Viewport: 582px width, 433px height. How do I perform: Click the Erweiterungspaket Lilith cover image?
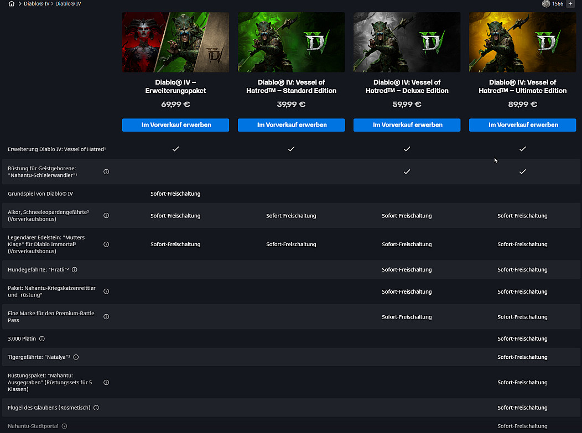pos(175,43)
